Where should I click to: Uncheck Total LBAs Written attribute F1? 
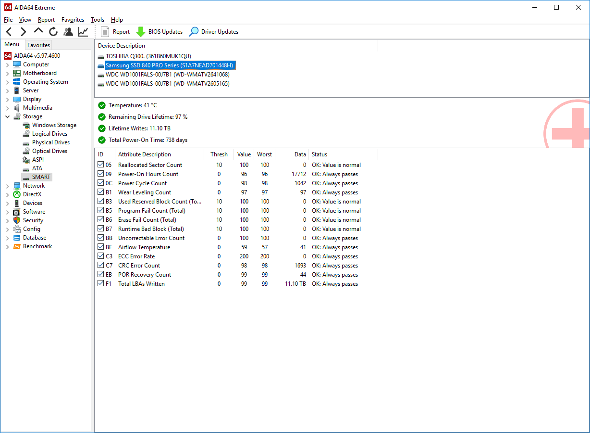click(100, 283)
